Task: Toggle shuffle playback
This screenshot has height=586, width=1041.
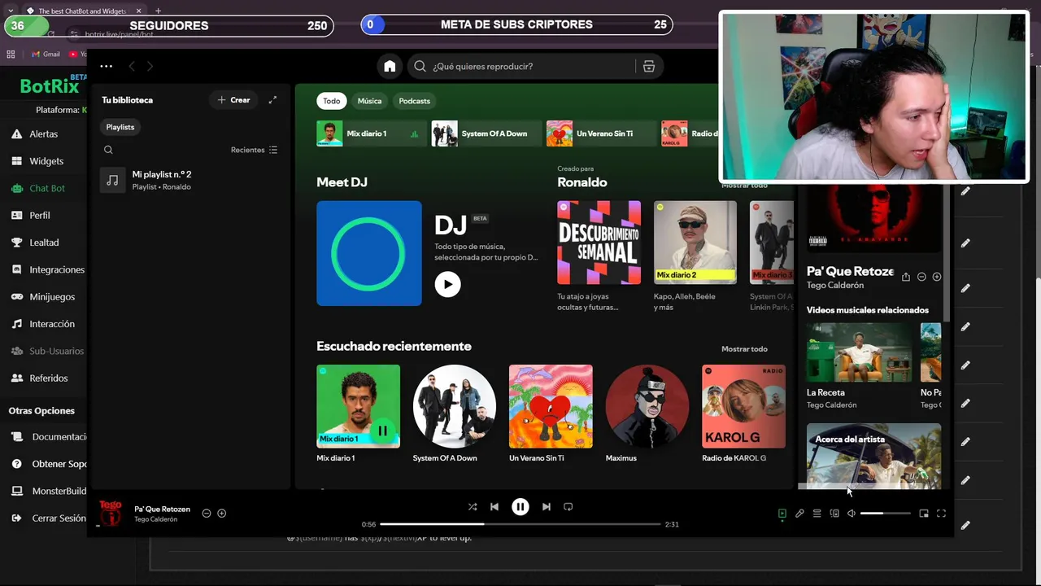Action: click(473, 507)
